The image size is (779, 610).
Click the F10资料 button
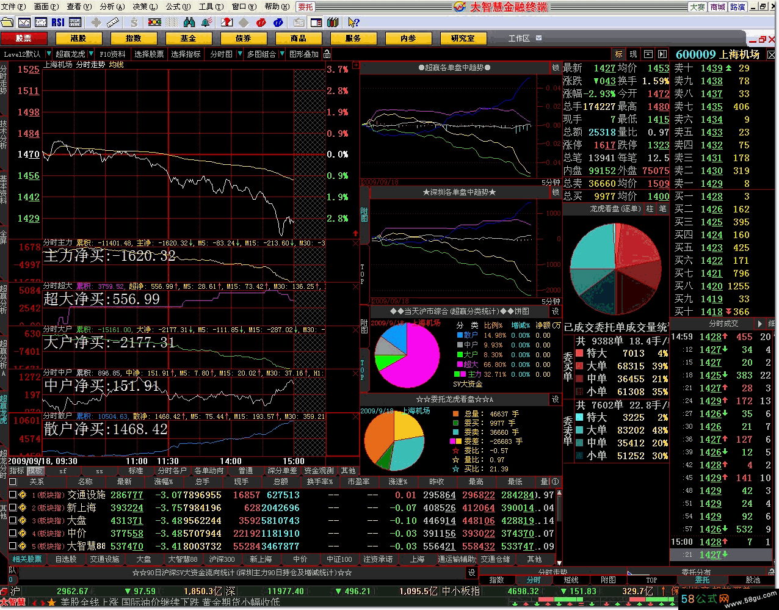(x=113, y=54)
